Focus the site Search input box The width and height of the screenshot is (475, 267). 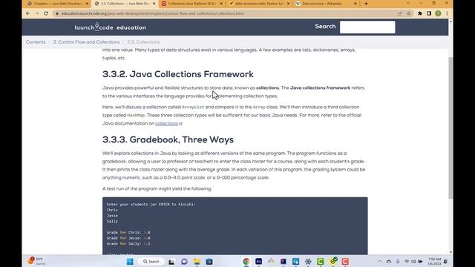tap(367, 27)
